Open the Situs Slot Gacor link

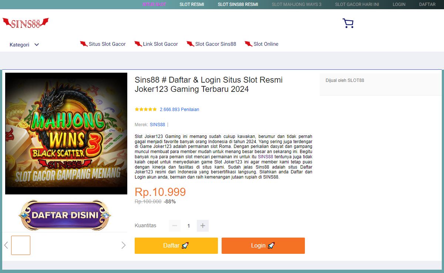click(103, 44)
